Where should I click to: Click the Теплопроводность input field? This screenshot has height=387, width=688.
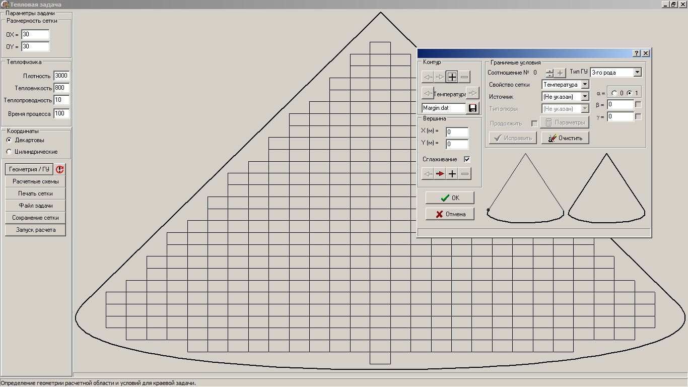coord(61,100)
